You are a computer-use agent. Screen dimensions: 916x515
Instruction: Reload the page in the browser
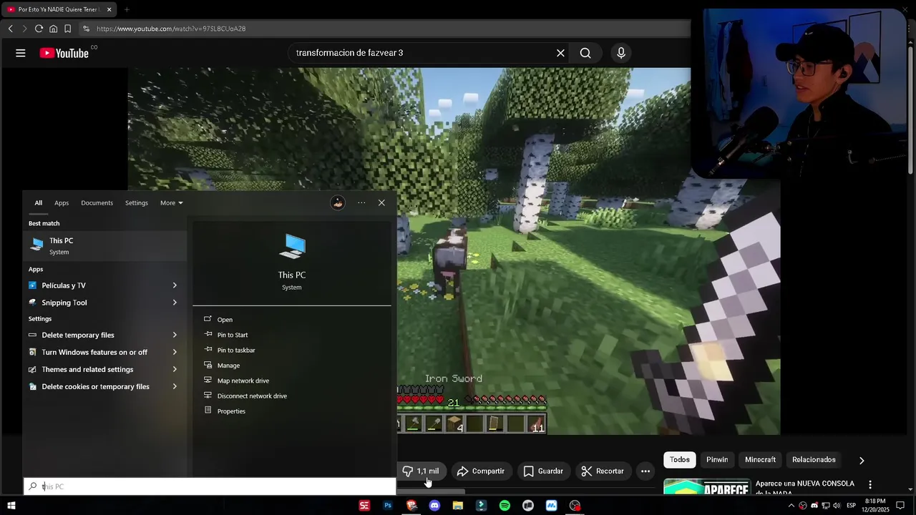pyautogui.click(x=39, y=29)
